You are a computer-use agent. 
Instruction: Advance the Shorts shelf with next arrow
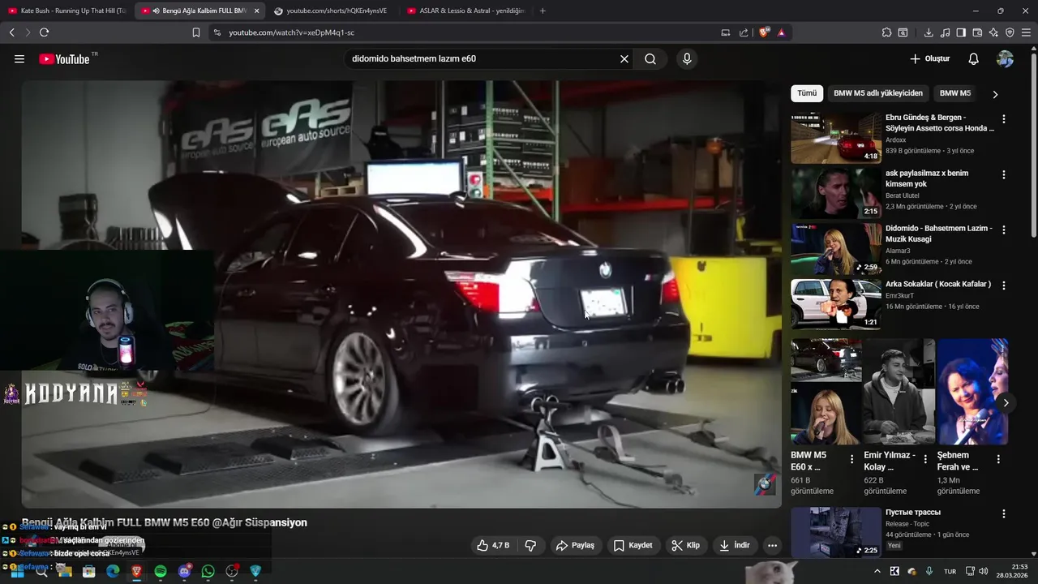click(1006, 403)
